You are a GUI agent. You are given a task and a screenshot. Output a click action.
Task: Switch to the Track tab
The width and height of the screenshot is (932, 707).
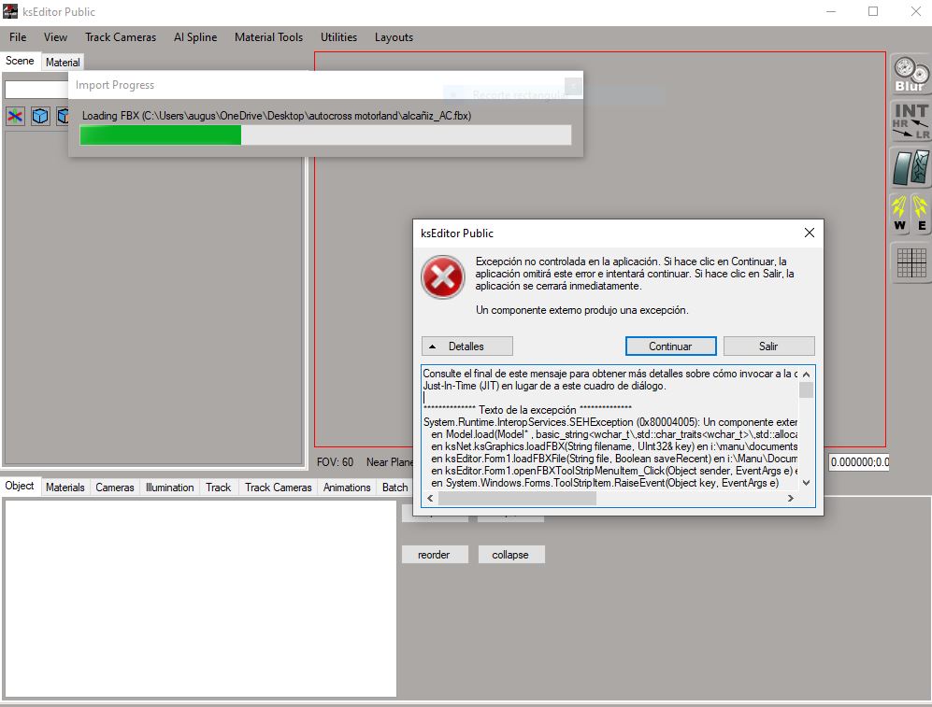pos(218,488)
